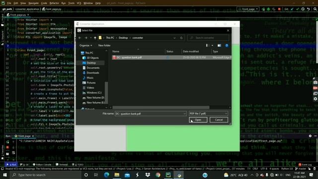Change file view layout icon
The height and width of the screenshot is (179, 318).
[208, 45]
